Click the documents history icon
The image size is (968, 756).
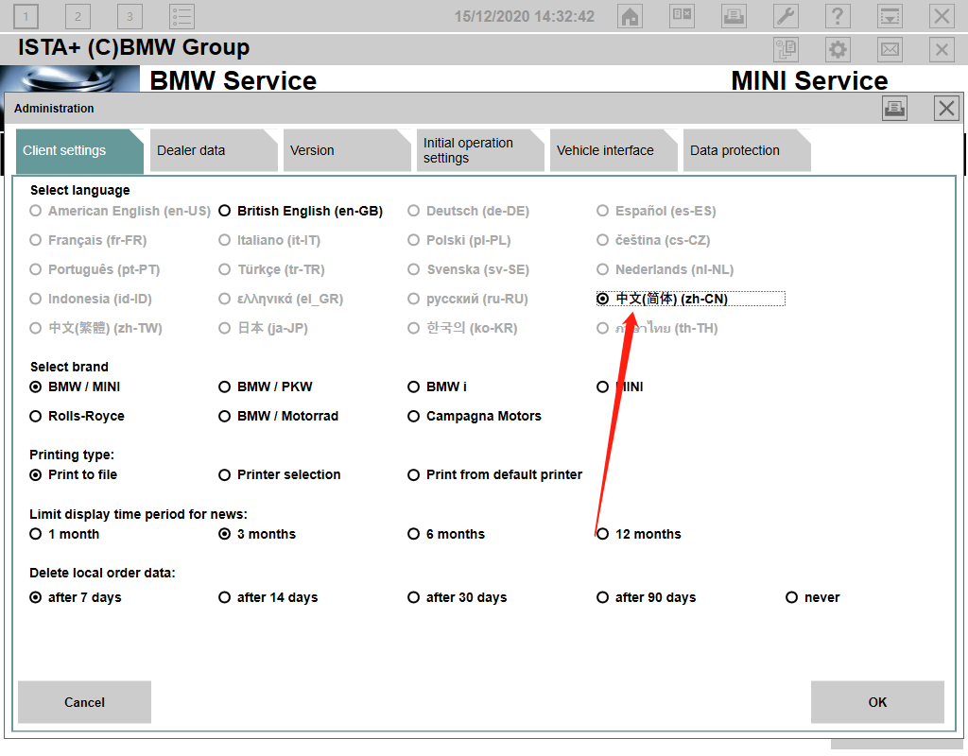786,50
